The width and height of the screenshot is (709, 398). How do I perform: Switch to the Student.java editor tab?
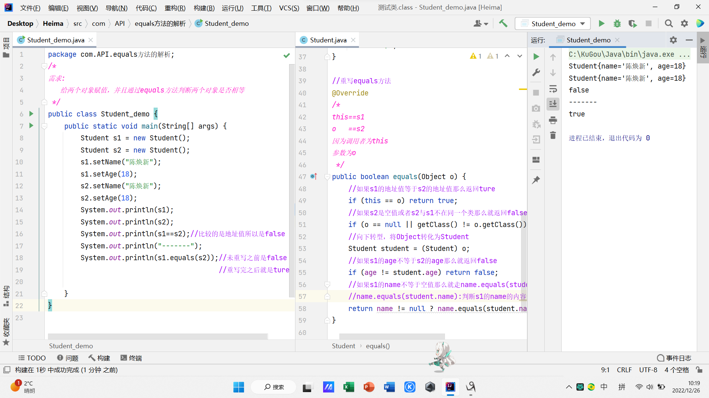[x=328, y=40]
